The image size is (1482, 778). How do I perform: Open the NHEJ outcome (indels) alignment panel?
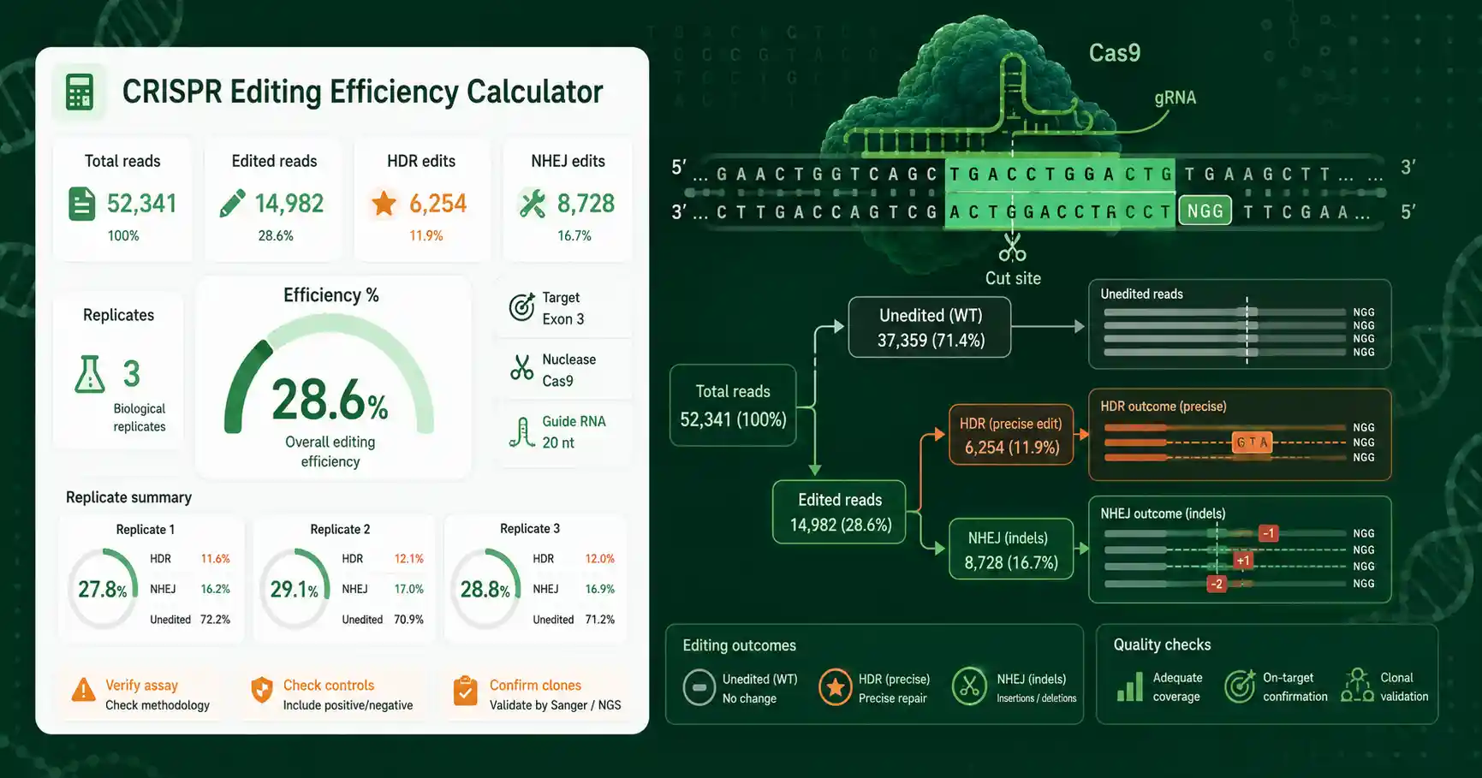click(x=1240, y=549)
